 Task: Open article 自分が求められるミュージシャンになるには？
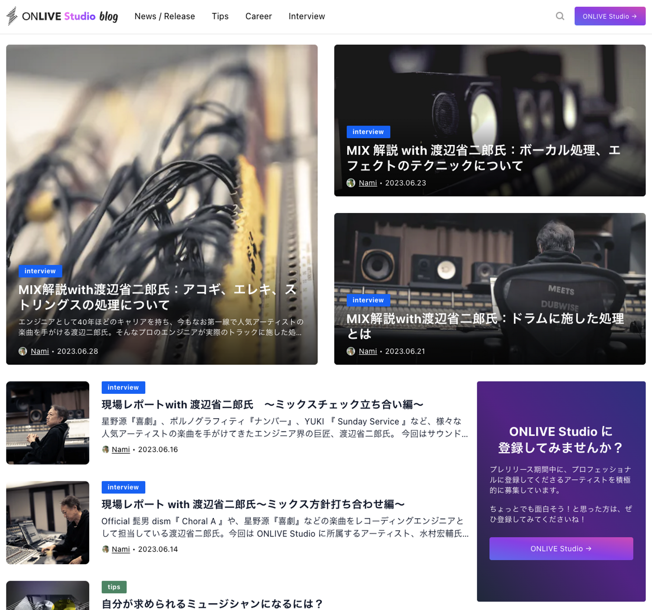coord(212,604)
